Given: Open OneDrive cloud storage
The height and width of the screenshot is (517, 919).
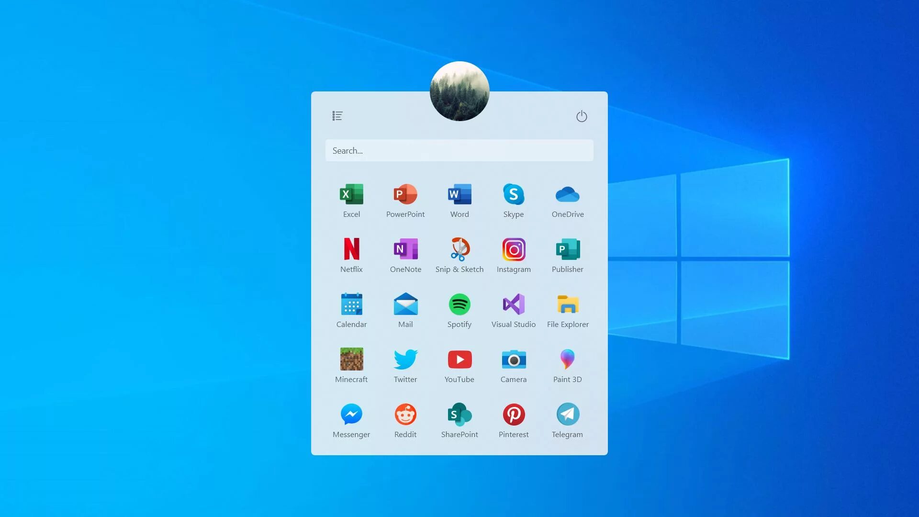Looking at the screenshot, I should click(567, 194).
